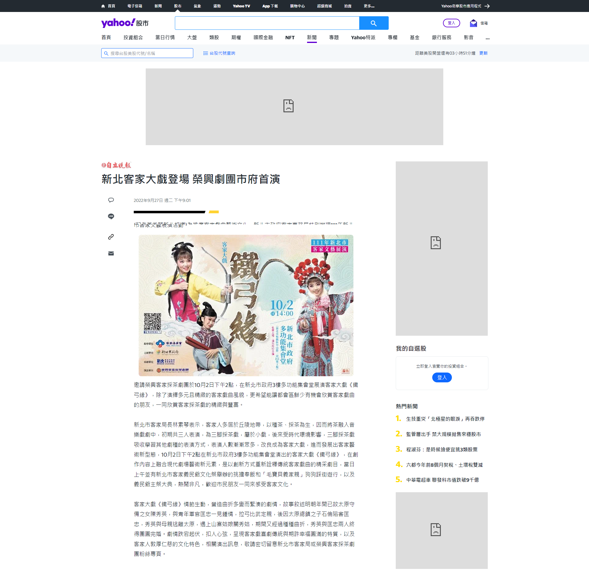Click the top banner ad placeholder
589x572 pixels.
click(x=294, y=107)
